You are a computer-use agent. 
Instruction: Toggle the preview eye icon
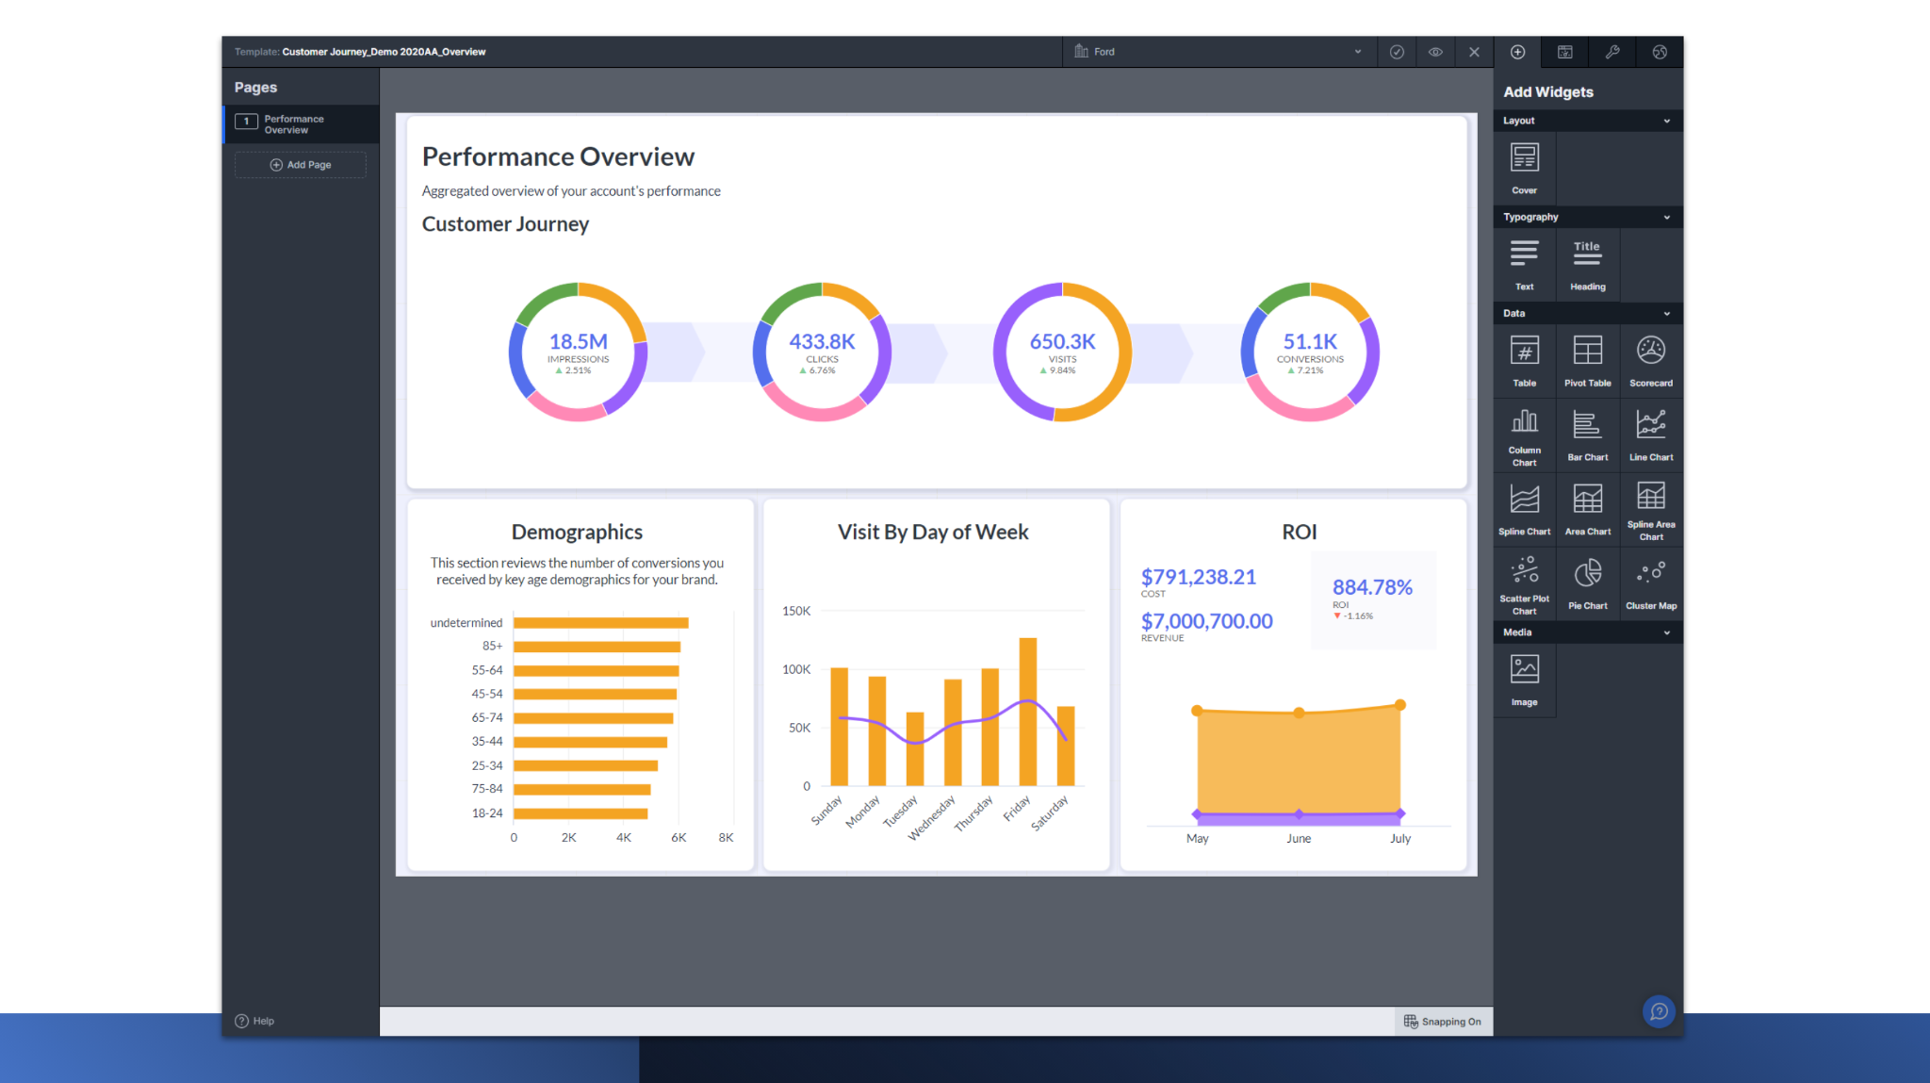(x=1435, y=52)
